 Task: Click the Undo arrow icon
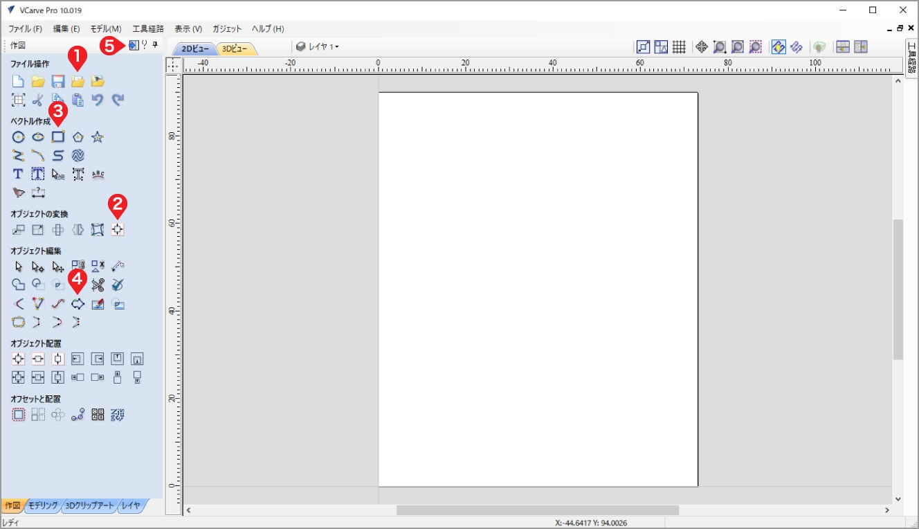[x=98, y=100]
